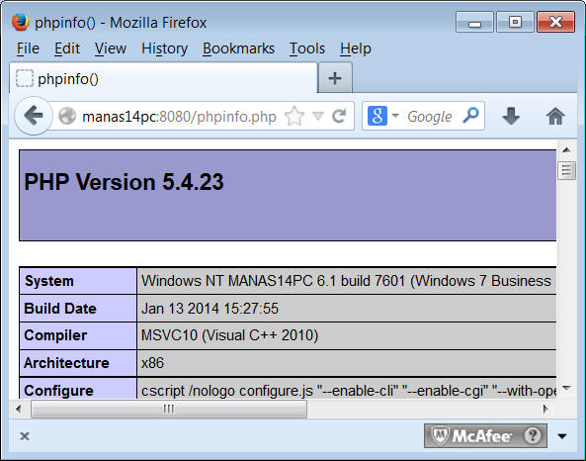
Task: Select the phpinfo() tab
Action: coord(163,78)
